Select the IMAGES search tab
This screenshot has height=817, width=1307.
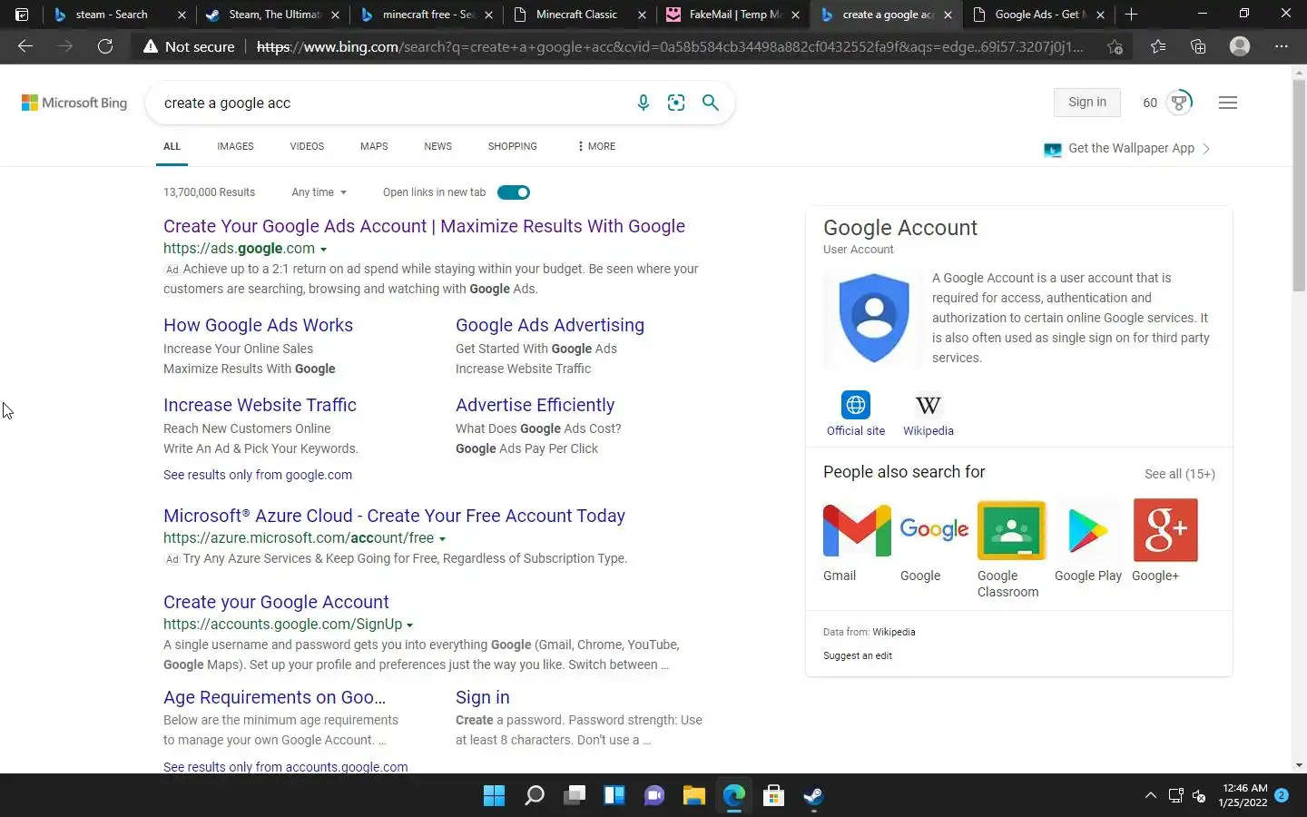(235, 146)
